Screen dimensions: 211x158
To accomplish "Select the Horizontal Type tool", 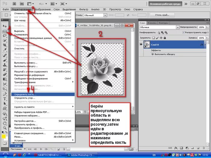I will point(5,99).
